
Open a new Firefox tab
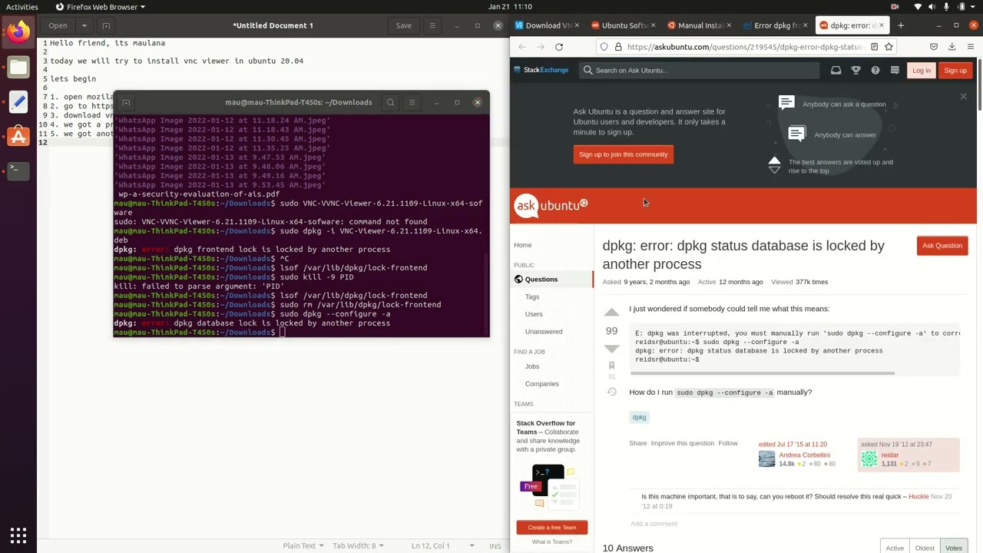tap(901, 25)
